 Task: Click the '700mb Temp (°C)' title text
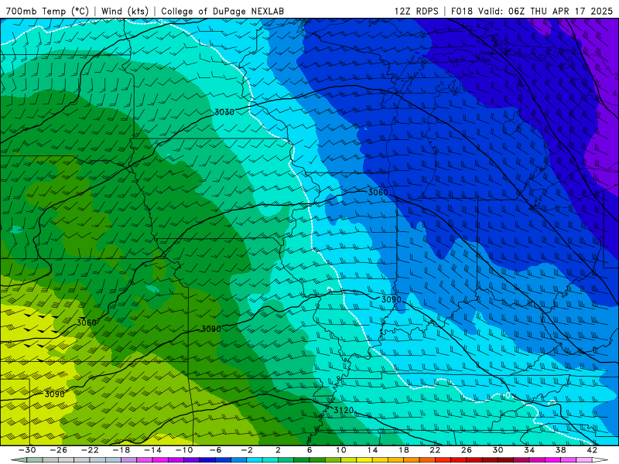coord(47,11)
